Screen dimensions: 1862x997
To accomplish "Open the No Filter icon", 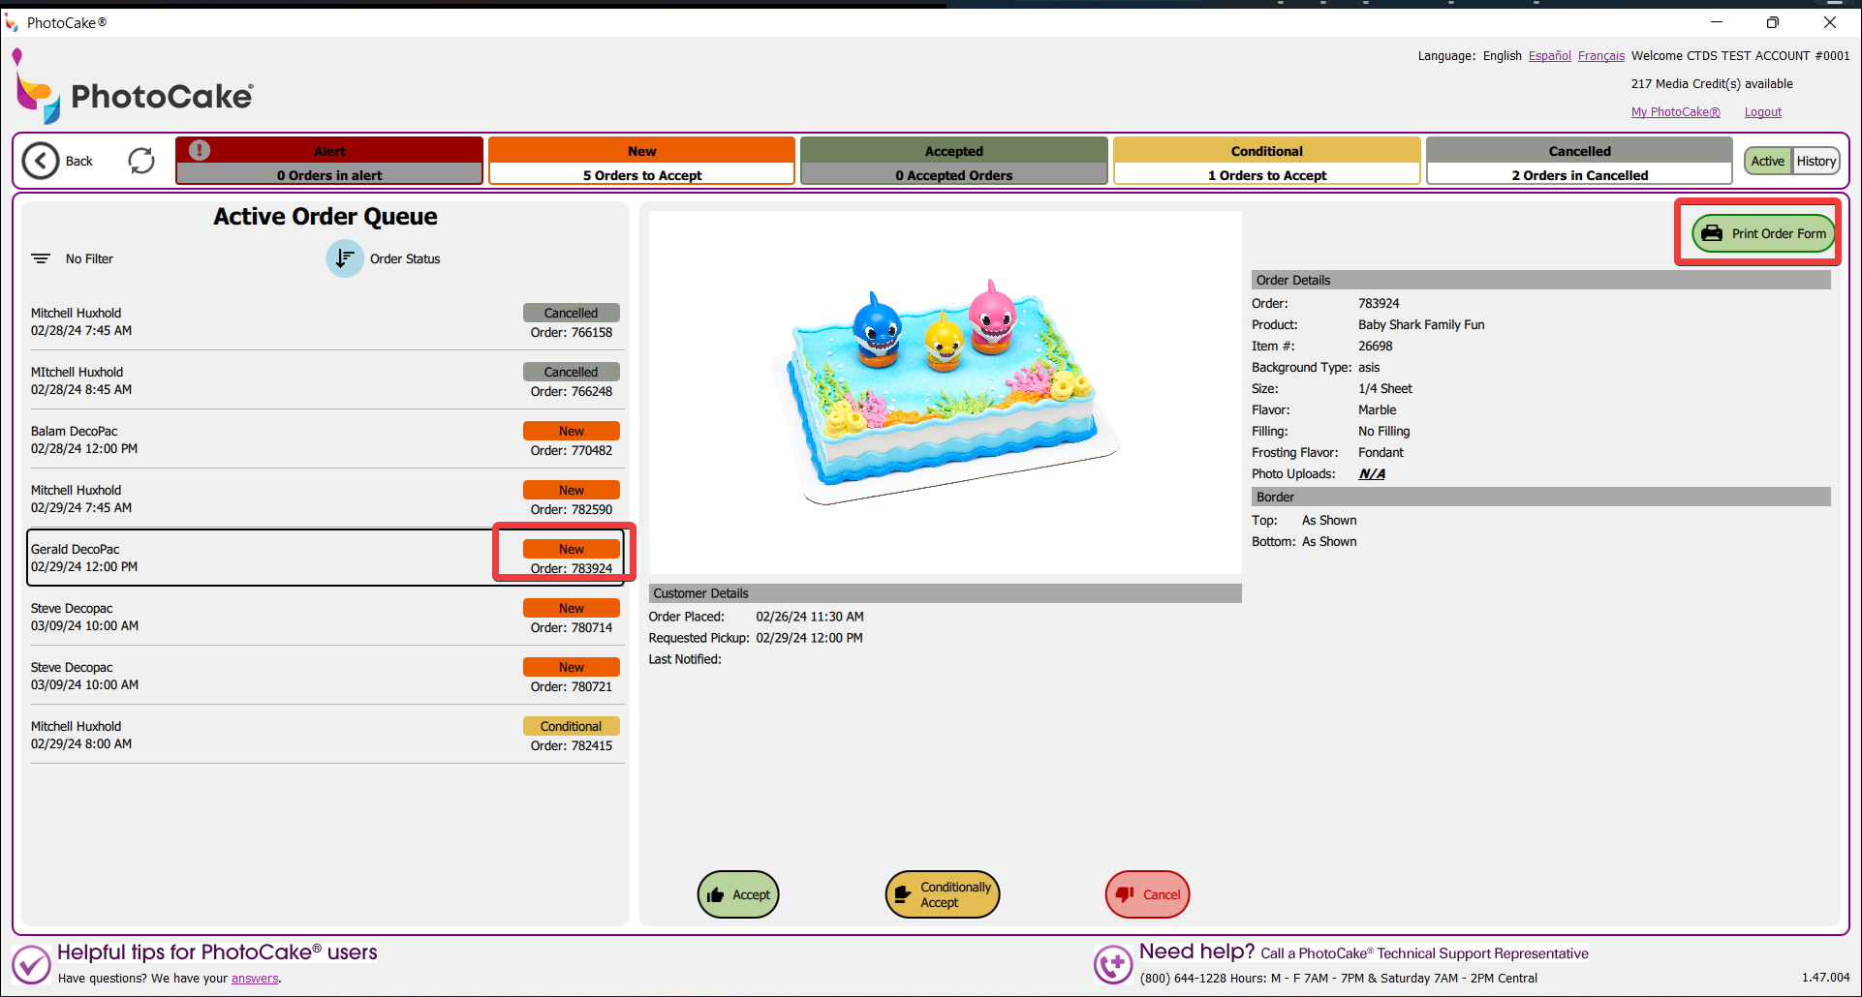I will 41,258.
